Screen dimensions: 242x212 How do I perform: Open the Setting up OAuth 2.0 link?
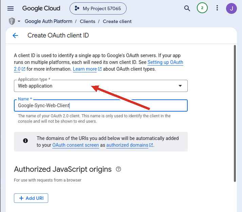[x=165, y=62]
